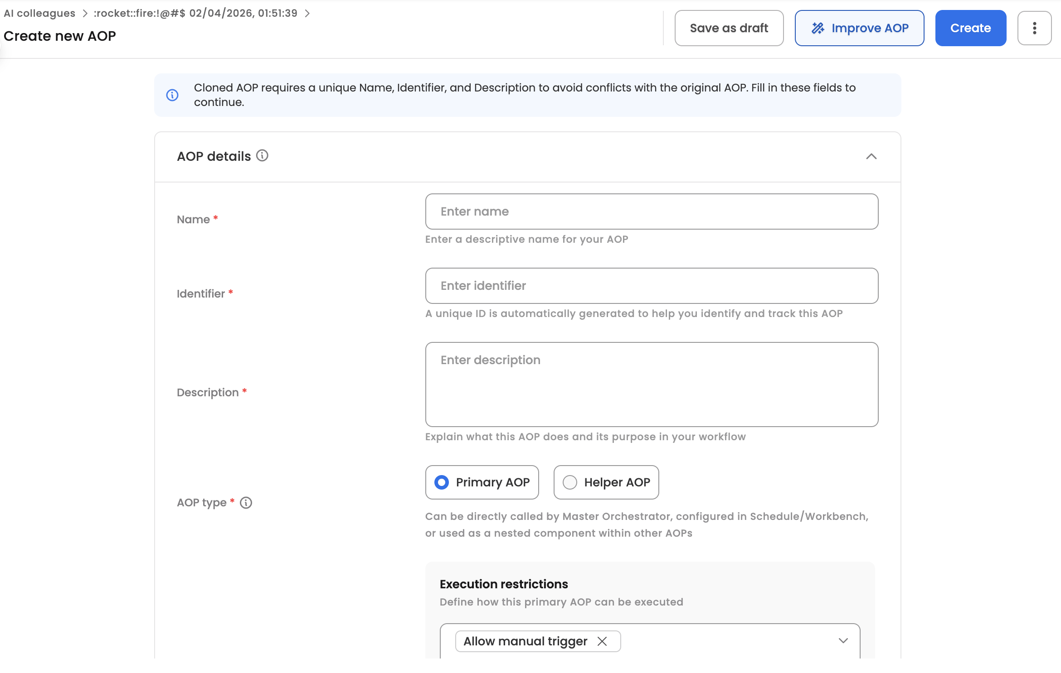Screen dimensions: 1061x673
Task: Click the info icon next to AOP details
Action: tap(262, 156)
